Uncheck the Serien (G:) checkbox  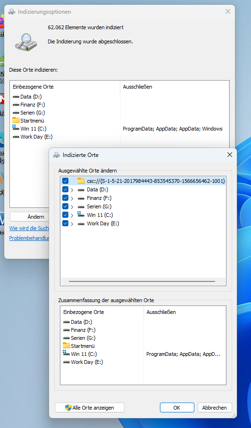[x=65, y=206]
